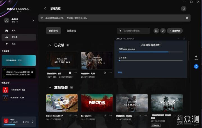Go back with the arrow beside 游戏库
Image resolution: width=202 pixels, height=128 pixels.
point(45,8)
